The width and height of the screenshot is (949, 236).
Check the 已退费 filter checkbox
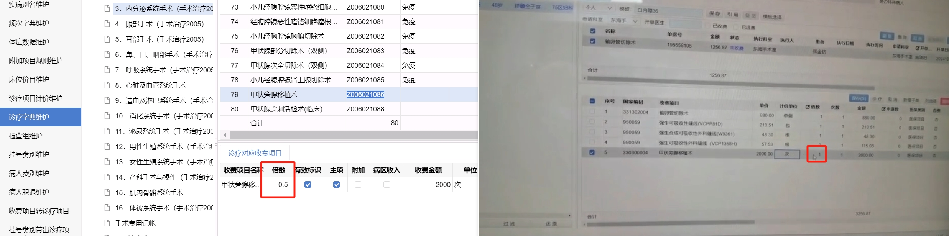point(736,27)
